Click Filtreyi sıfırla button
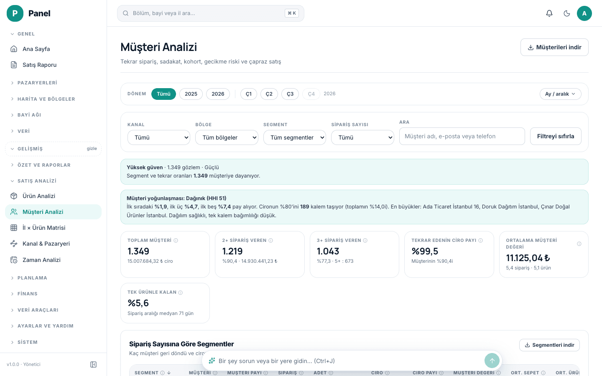The image size is (602, 376). pyautogui.click(x=556, y=136)
